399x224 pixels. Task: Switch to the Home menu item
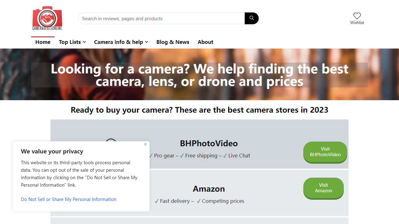[x=43, y=42]
